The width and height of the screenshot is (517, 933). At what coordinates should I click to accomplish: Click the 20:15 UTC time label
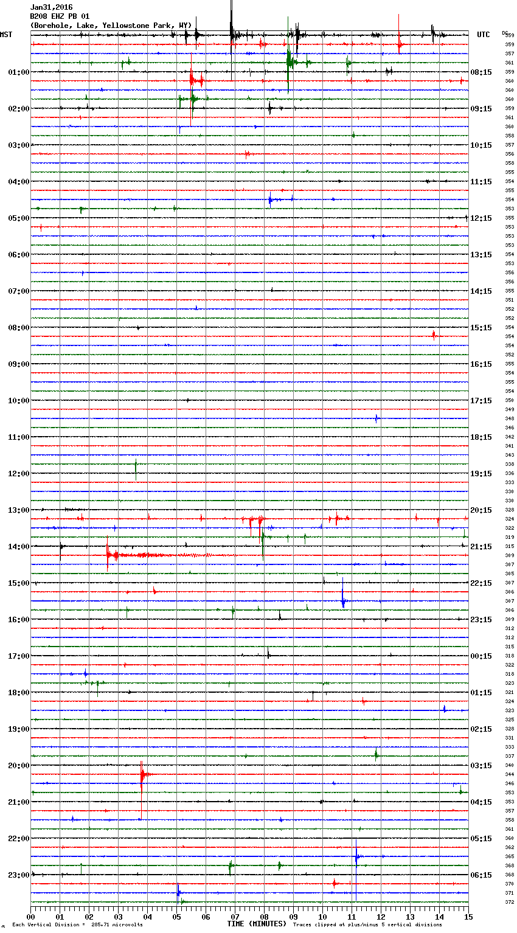pyautogui.click(x=481, y=510)
